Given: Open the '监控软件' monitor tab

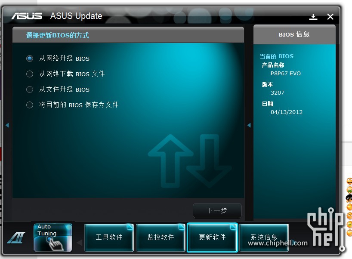Looking at the screenshot, I should click(x=161, y=237).
